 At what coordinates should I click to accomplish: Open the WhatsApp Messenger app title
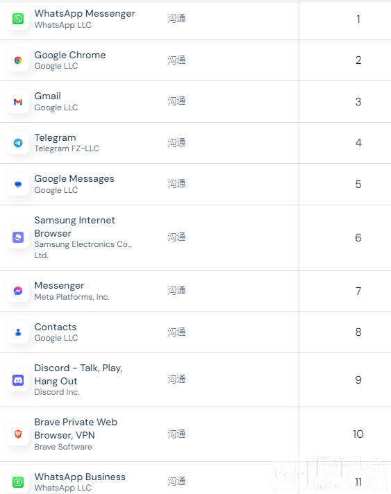click(x=85, y=14)
